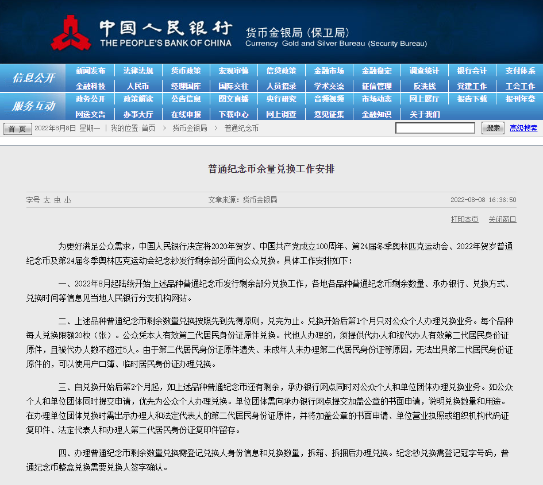
Task: Open the 下载中心 menu item
Action: pyautogui.click(x=234, y=114)
